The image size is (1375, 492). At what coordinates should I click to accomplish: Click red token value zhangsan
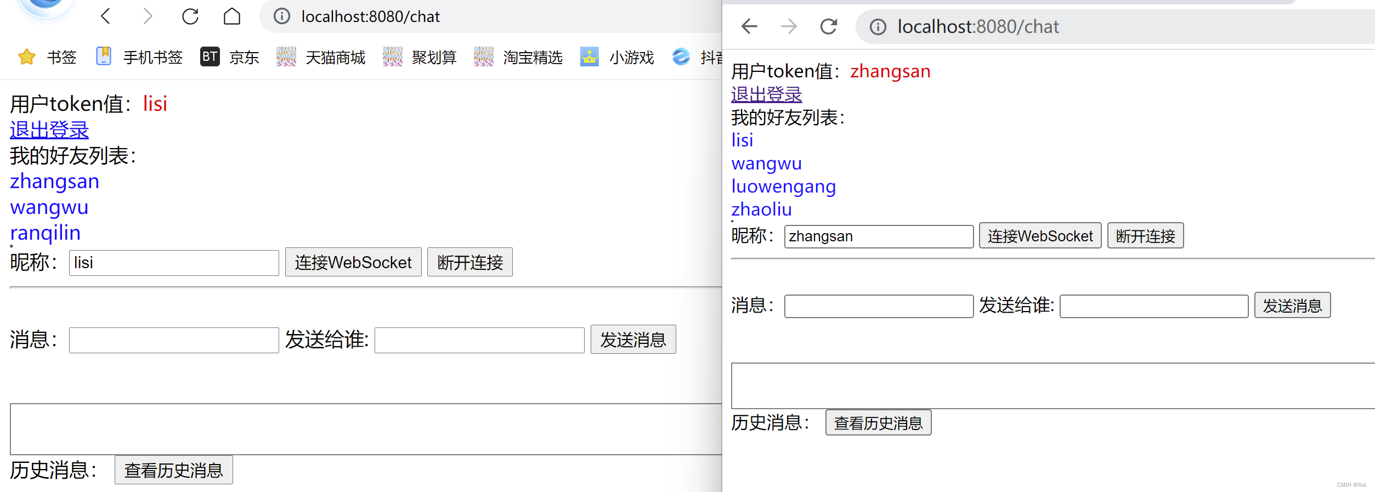(891, 71)
